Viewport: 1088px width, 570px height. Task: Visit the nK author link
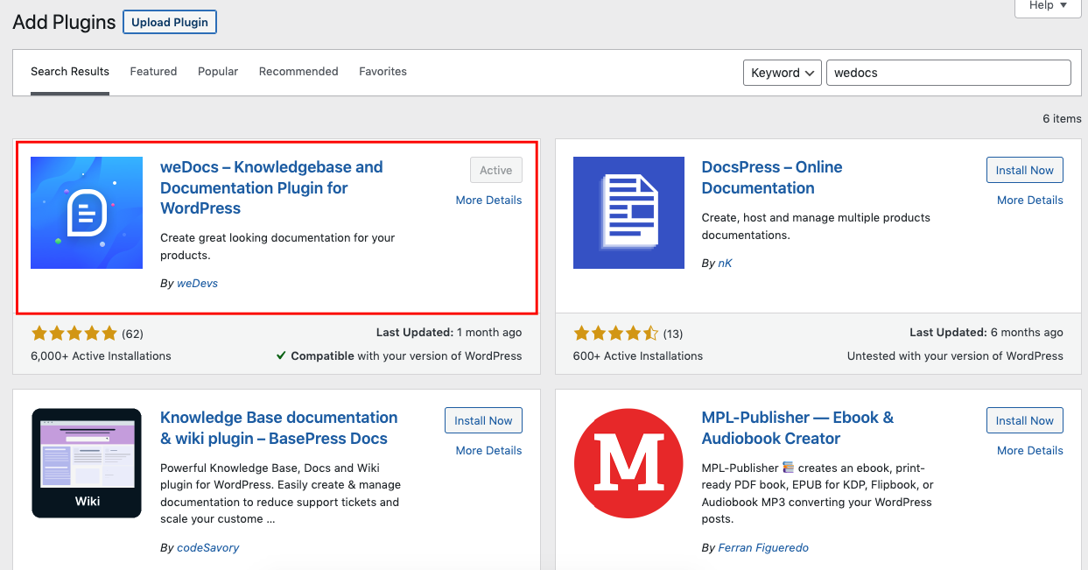725,263
